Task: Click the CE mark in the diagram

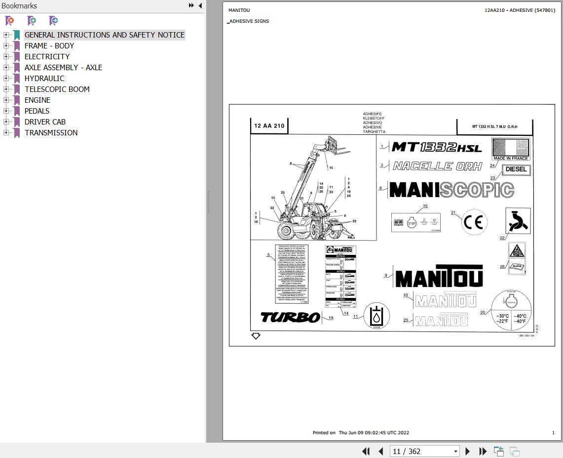Action: [474, 222]
